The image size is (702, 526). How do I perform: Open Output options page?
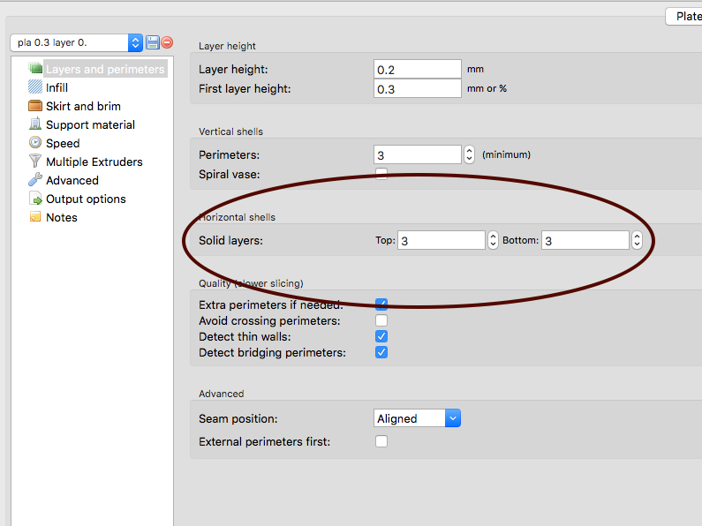[x=85, y=199]
